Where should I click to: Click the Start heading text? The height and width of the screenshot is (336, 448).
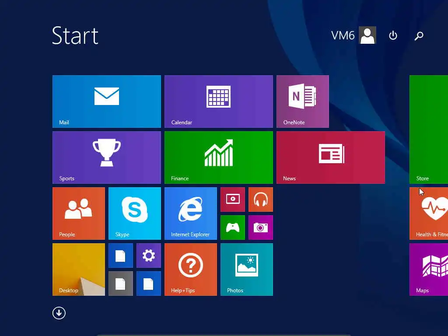click(75, 35)
